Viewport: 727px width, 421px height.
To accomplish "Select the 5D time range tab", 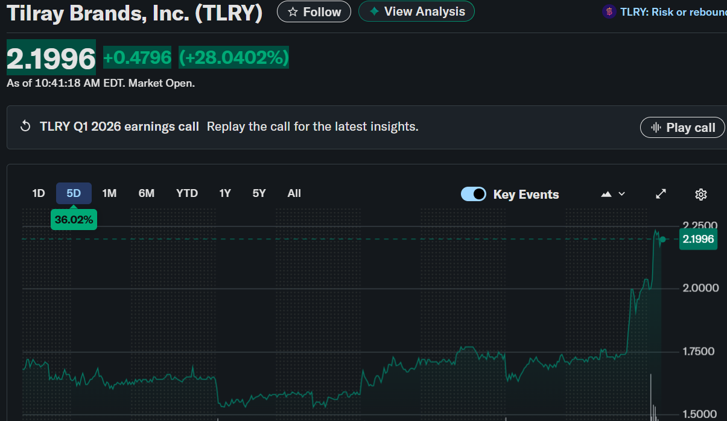I will tap(74, 193).
